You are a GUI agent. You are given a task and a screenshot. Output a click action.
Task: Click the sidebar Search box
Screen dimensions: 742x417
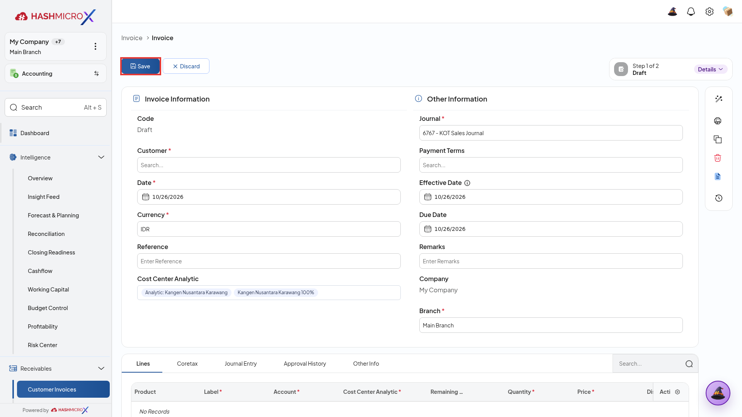click(56, 107)
